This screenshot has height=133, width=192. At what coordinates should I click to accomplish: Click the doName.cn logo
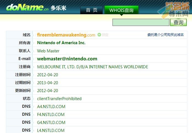tap(27, 7)
